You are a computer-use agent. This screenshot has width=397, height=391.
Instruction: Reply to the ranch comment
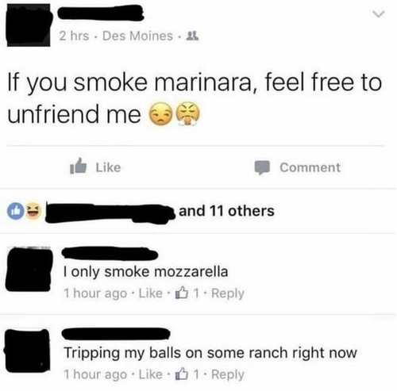coord(228,374)
